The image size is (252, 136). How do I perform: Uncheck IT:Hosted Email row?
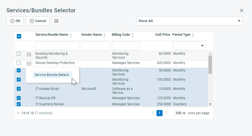coord(19,89)
